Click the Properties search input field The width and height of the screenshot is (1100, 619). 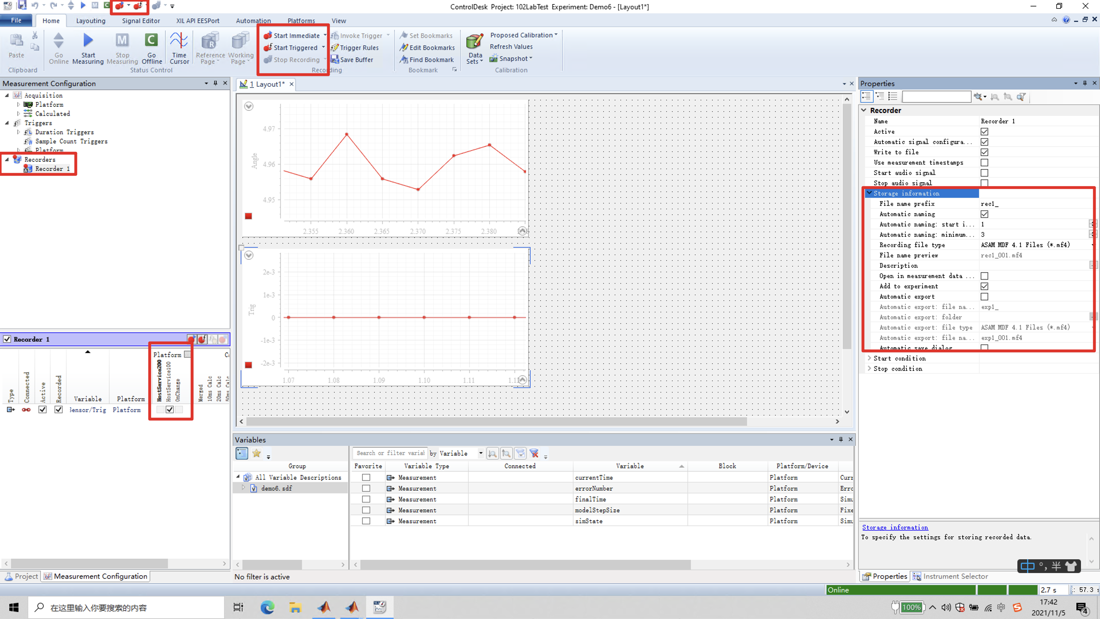point(936,97)
